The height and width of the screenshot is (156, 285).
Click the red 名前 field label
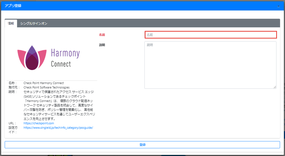pos(102,35)
